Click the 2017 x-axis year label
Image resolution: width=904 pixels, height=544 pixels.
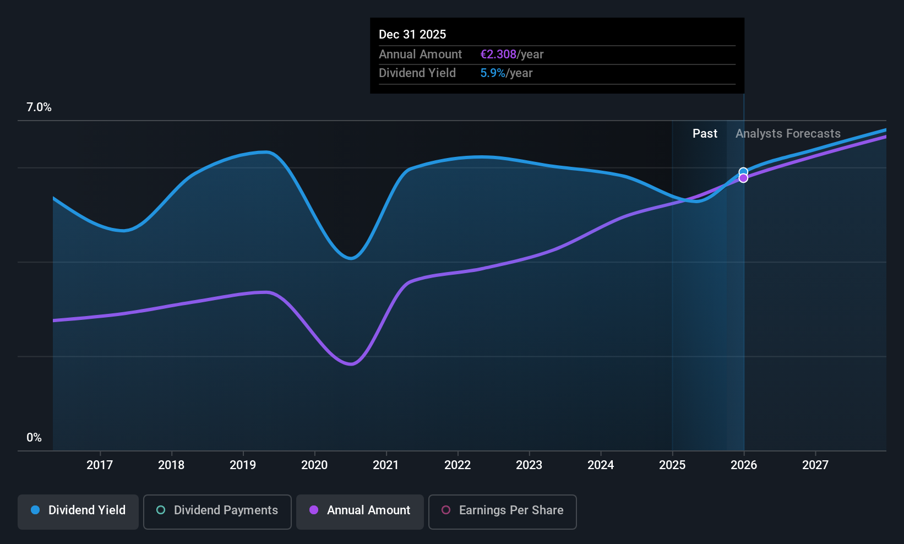coord(100,465)
